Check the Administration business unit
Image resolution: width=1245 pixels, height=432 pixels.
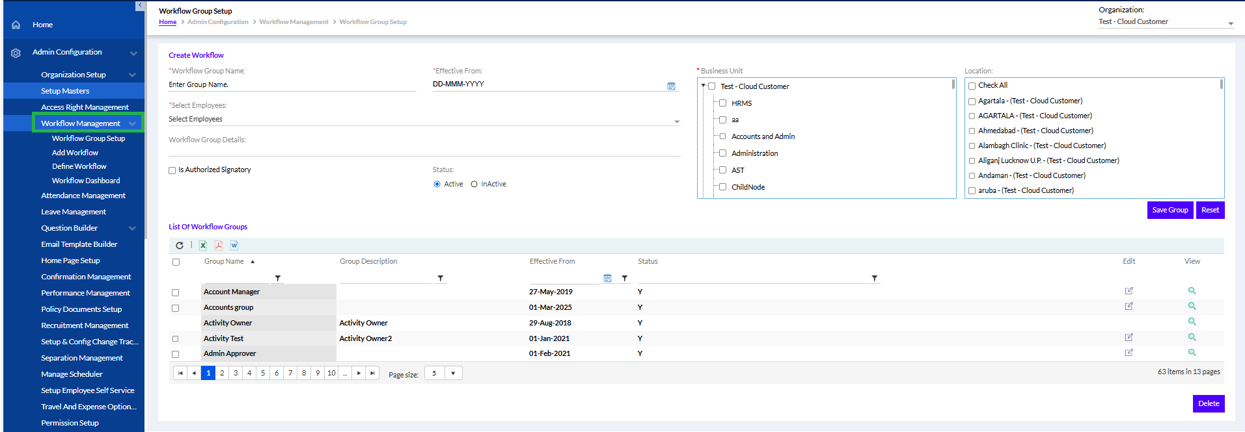click(722, 153)
